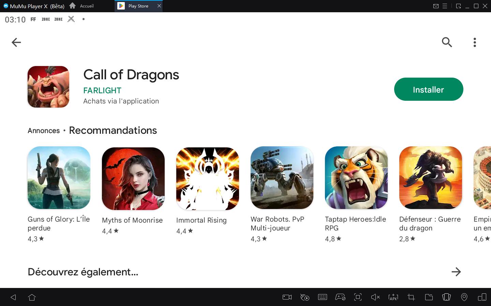Go back with the top-left arrow
Viewport: 491px width, 306px height.
(16, 42)
